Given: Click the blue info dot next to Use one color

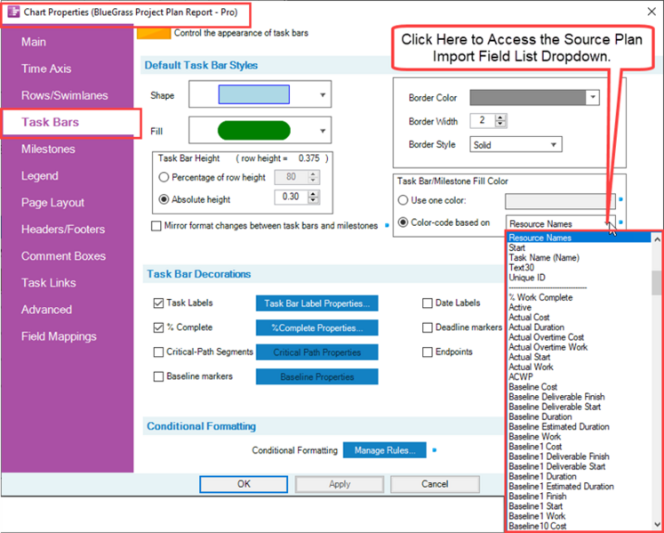Looking at the screenshot, I should point(620,198).
